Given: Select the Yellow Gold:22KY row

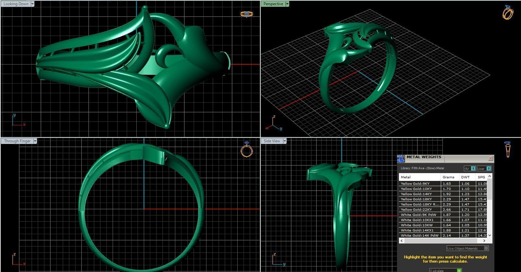Looking at the screenshot, I should pos(443,209).
